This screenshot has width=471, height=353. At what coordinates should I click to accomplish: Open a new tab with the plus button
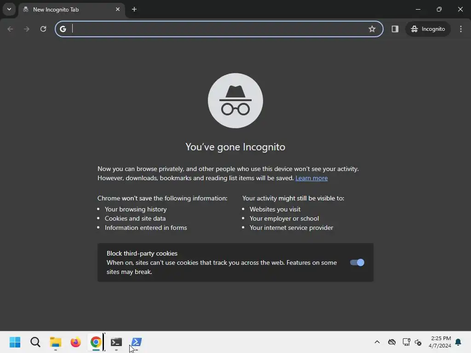tap(134, 9)
